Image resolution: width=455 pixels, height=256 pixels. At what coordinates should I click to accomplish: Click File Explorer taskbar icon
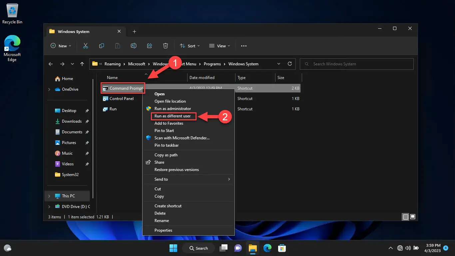tap(252, 248)
